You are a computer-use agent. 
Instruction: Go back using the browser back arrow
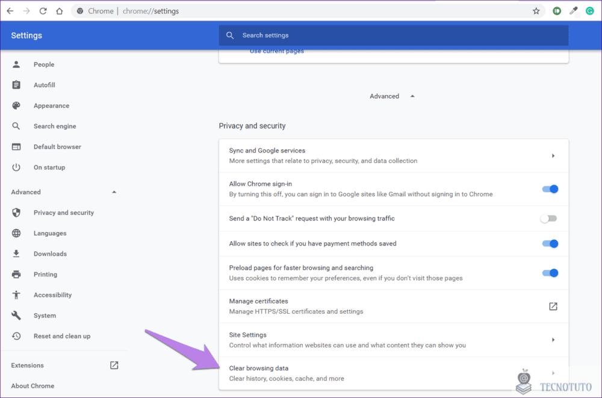(10, 11)
